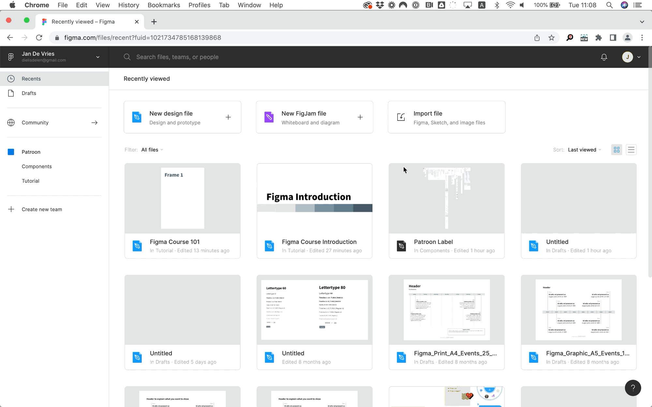Open the user avatar account menu
The height and width of the screenshot is (407, 652).
point(631,57)
